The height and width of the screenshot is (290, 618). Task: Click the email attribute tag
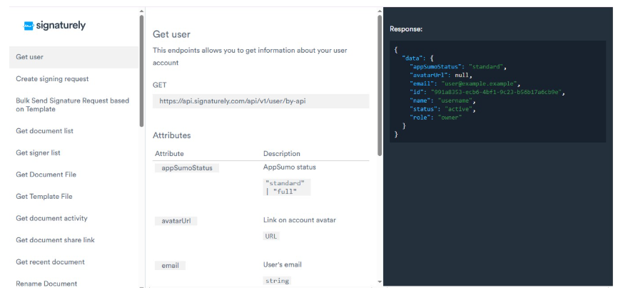pyautogui.click(x=170, y=265)
